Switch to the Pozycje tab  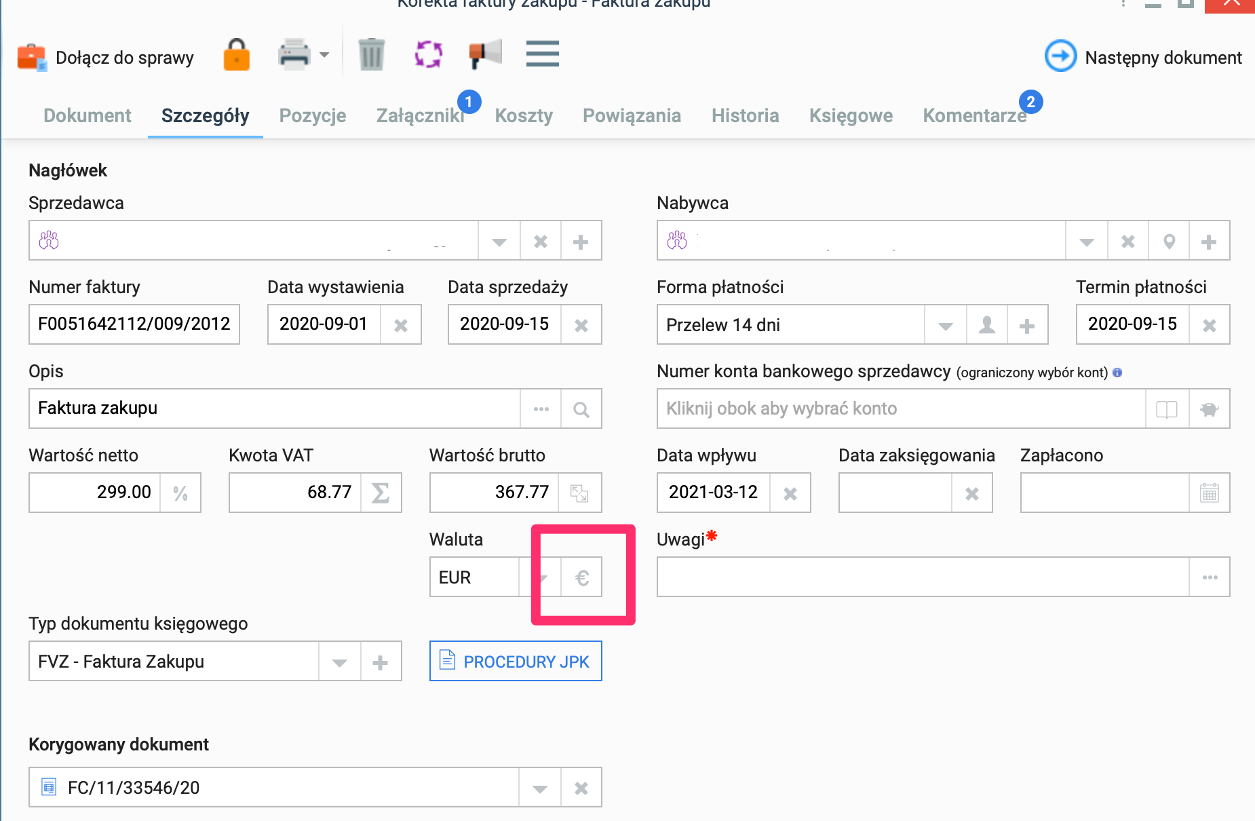click(x=313, y=115)
